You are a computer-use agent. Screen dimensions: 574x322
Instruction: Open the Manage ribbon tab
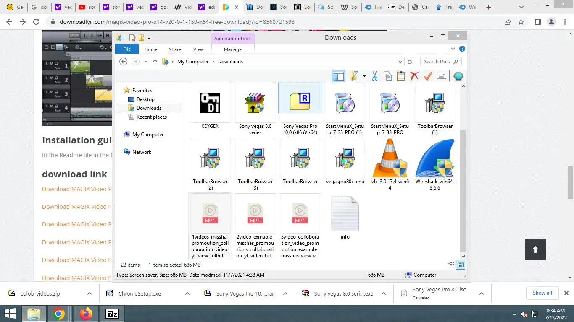coord(233,49)
